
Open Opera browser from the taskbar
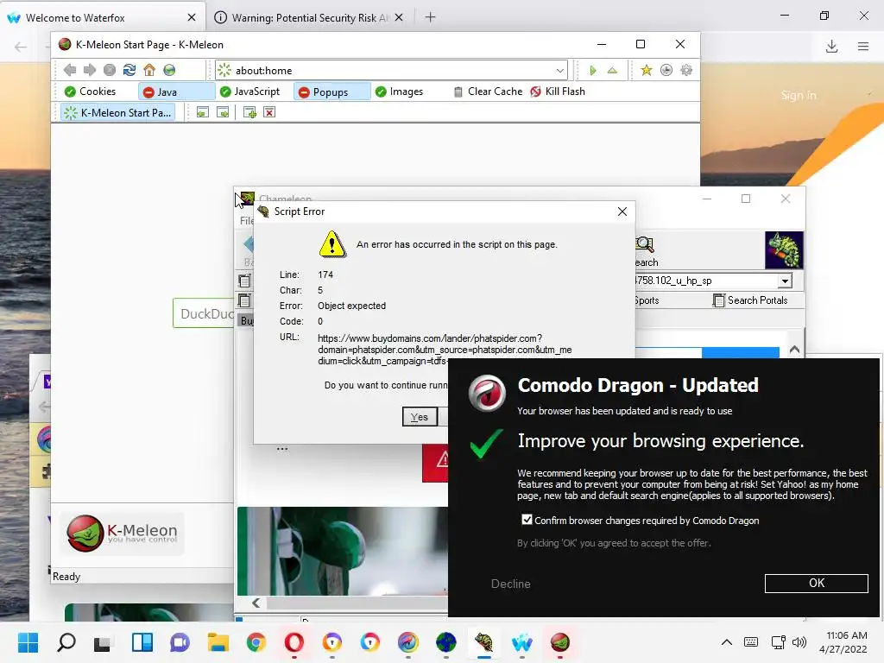pyautogui.click(x=294, y=642)
